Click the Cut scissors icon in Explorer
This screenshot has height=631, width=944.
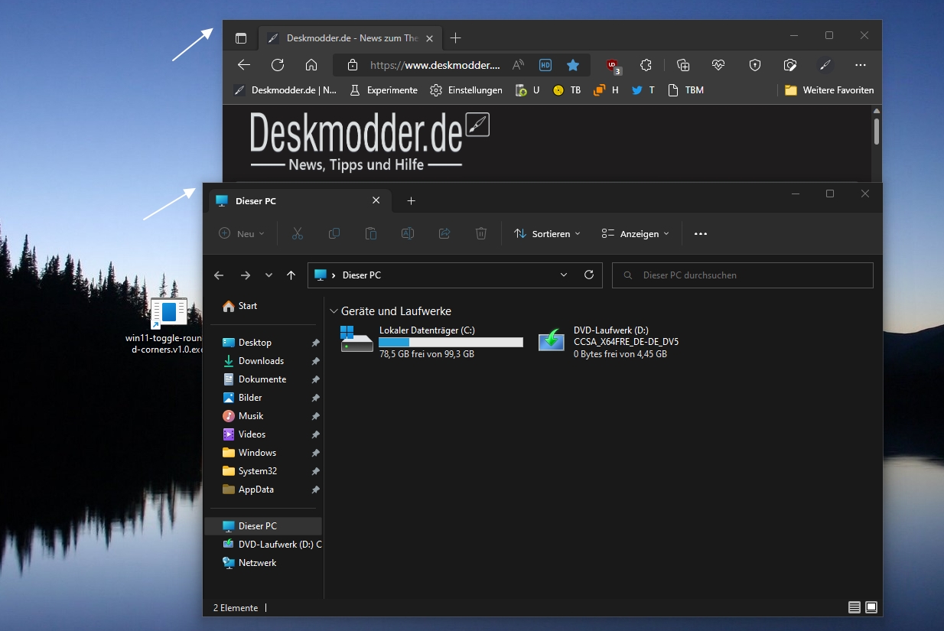coord(298,233)
